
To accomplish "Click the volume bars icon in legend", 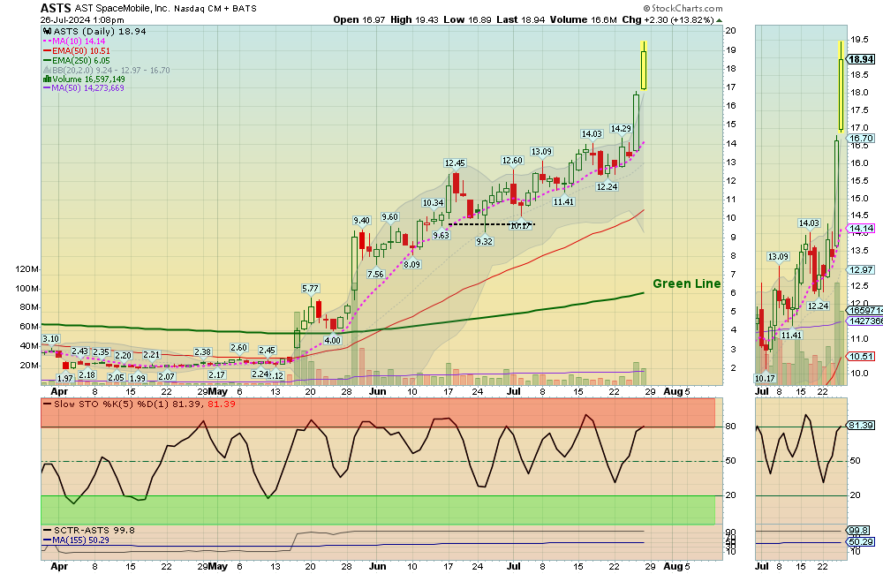I will pos(48,79).
